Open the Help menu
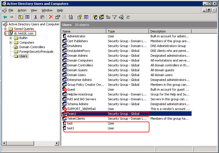The height and width of the screenshot is (153, 219). coord(60,10)
